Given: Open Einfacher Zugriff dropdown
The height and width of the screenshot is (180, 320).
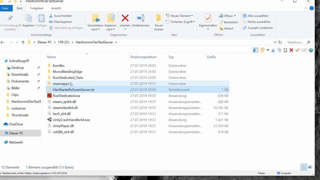Looking at the screenshot, I should click(180, 22).
